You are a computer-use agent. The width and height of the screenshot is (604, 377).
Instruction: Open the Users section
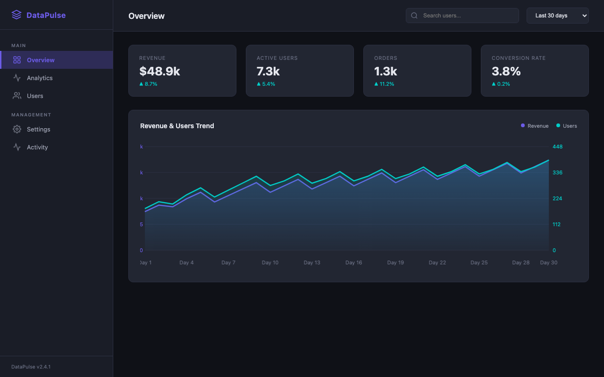[57, 96]
